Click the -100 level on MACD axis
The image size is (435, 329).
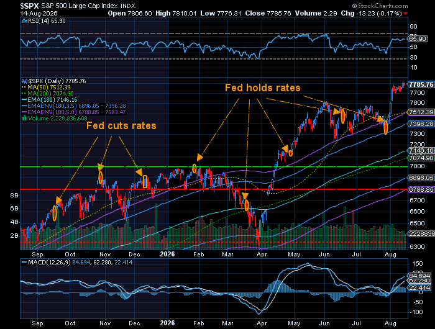[416, 312]
